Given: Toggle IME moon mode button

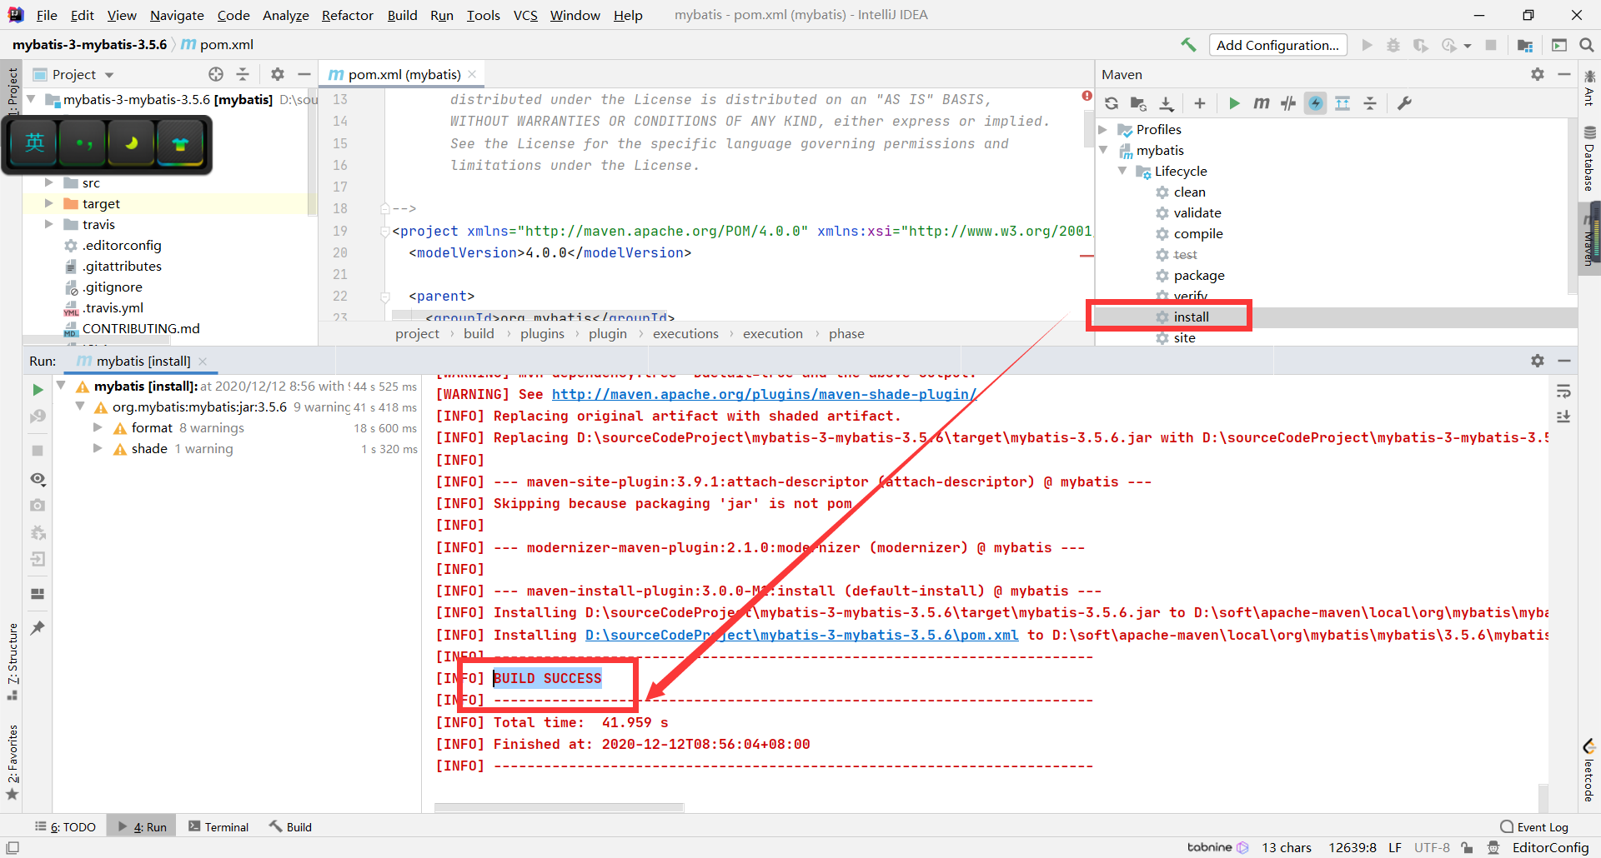Looking at the screenshot, I should (132, 143).
